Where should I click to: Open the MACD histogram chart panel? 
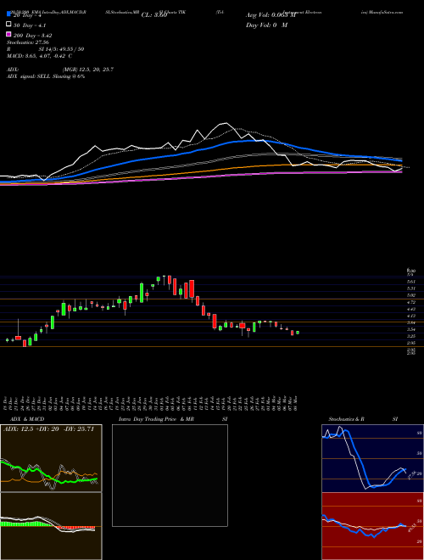[51, 526]
